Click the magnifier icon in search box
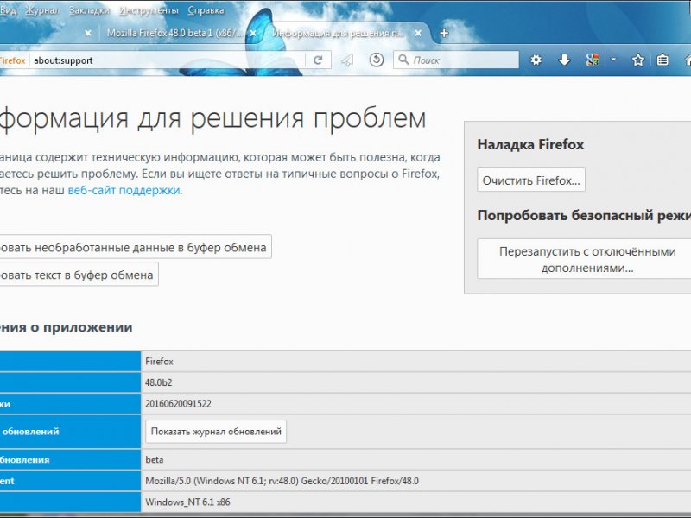The height and width of the screenshot is (518, 691). tap(403, 60)
